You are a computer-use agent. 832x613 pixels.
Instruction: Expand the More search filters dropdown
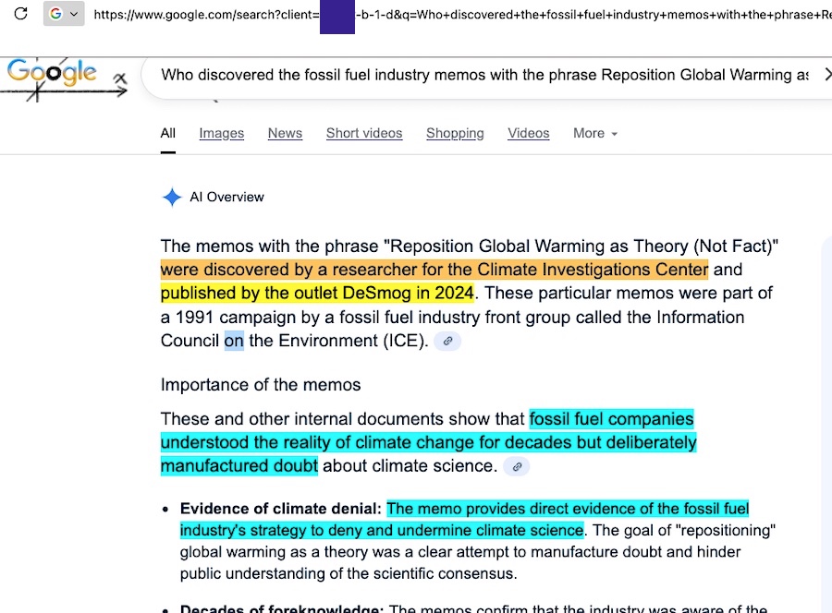point(594,133)
